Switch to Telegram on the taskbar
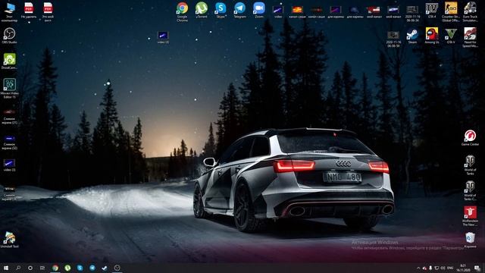The image size is (485, 273). (92, 268)
